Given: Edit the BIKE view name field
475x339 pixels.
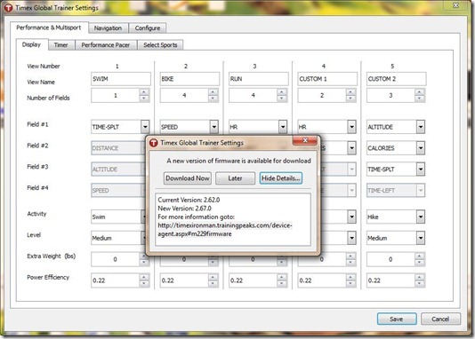Looking at the screenshot, I should click(189, 79).
